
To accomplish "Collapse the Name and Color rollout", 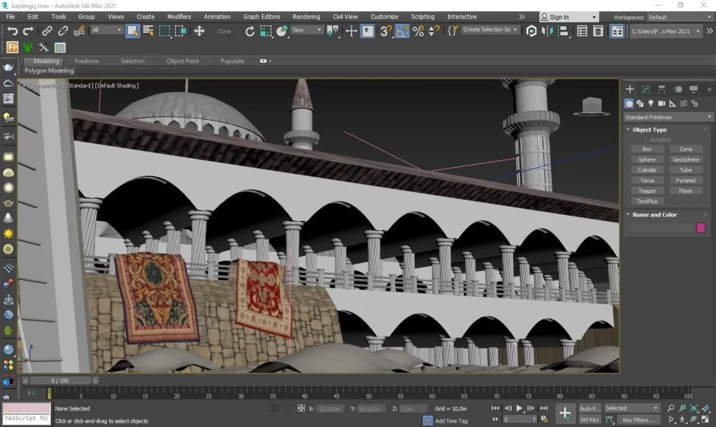I will click(655, 215).
